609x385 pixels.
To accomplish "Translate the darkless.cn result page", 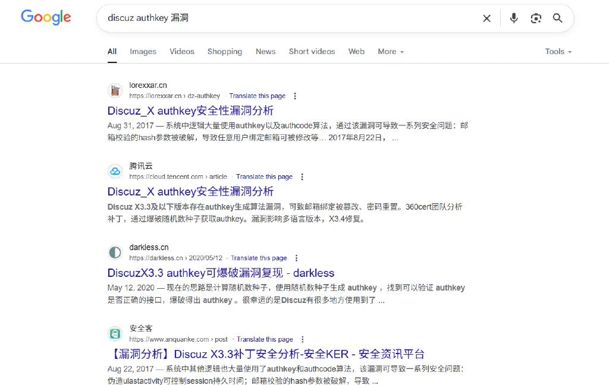I will 259,258.
